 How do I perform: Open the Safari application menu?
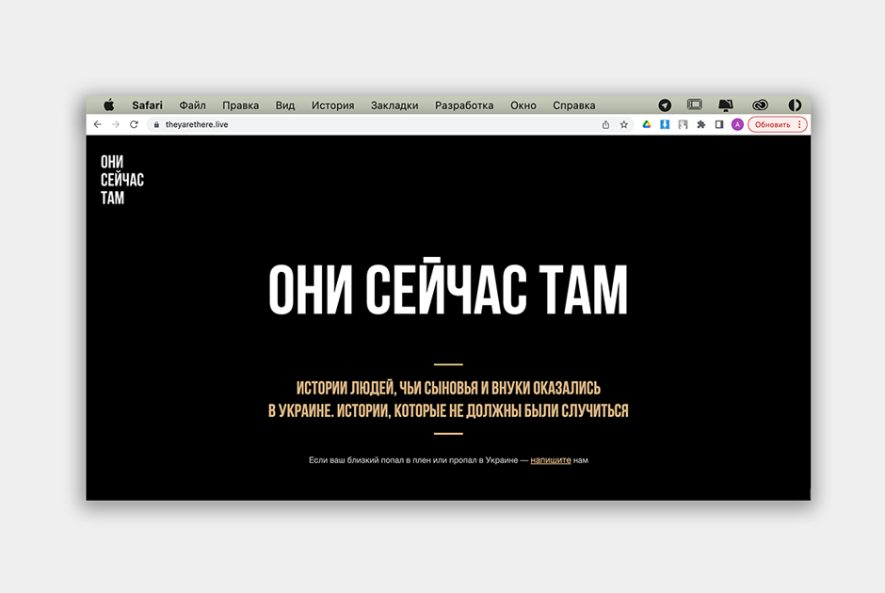tap(147, 104)
